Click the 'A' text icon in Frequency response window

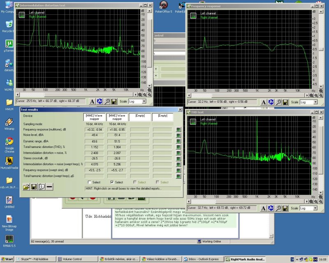click(x=264, y=102)
